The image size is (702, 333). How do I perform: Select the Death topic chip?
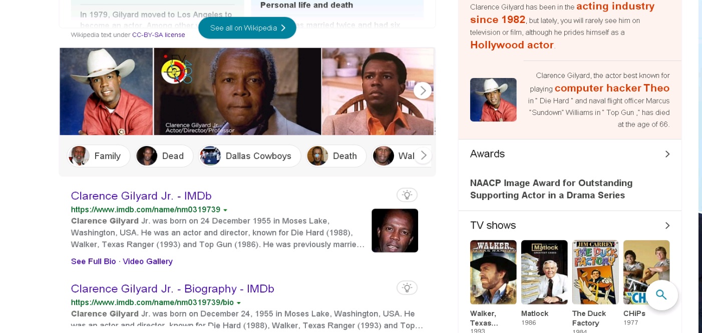[335, 156]
